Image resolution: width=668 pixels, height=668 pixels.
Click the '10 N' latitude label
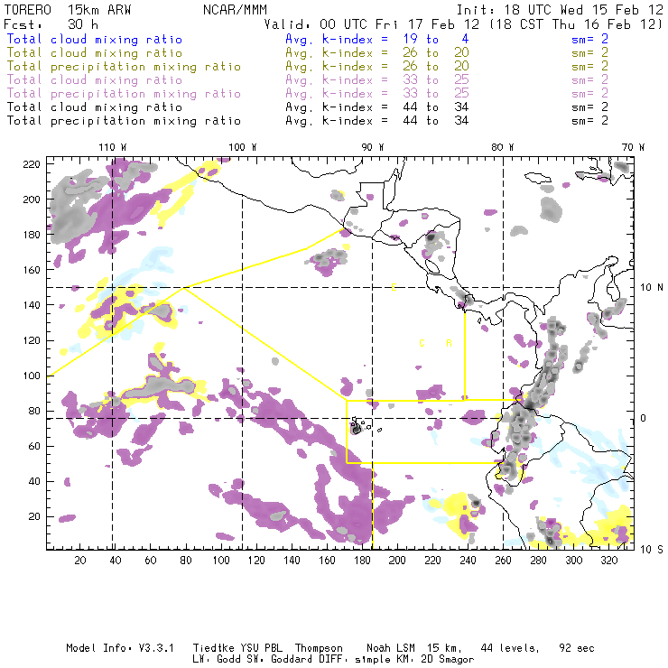652,288
